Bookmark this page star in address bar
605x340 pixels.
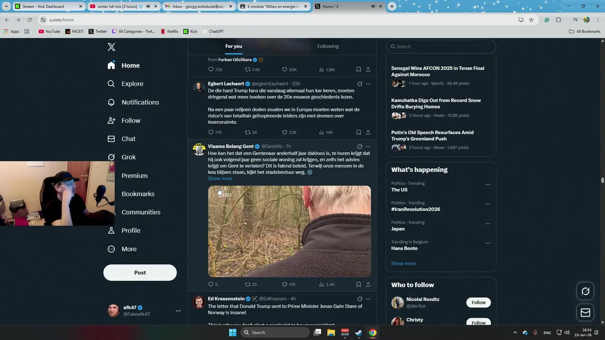tap(531, 20)
